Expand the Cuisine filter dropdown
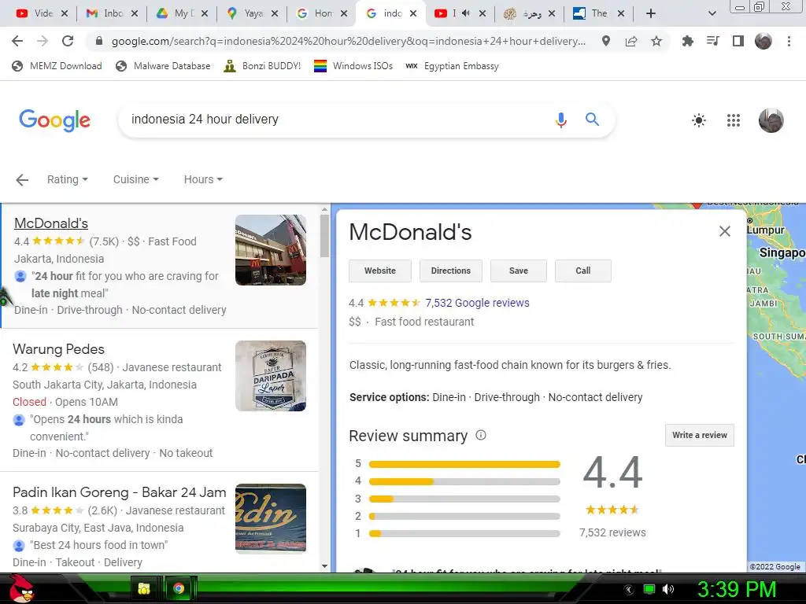 (x=135, y=179)
